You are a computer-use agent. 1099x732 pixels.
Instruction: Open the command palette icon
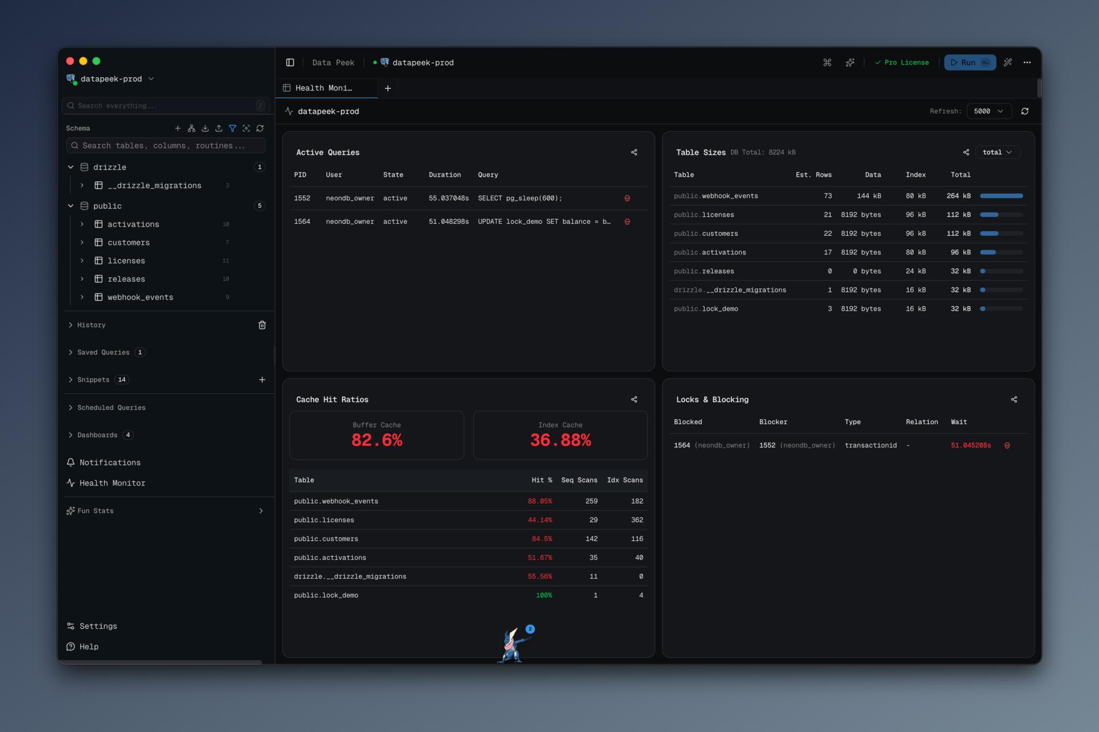[x=827, y=62]
